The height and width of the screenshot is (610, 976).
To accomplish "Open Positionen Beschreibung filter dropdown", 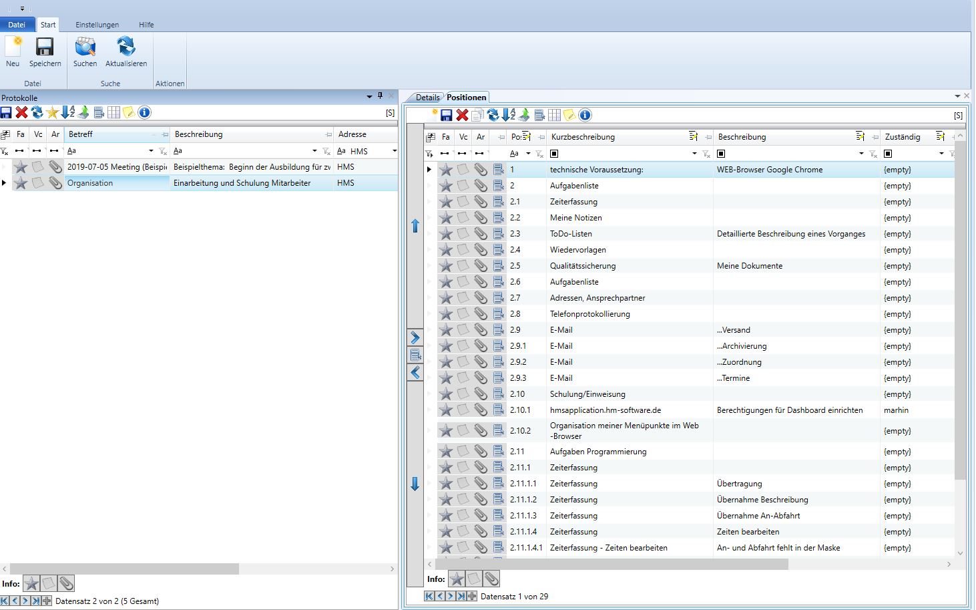I will (x=861, y=154).
